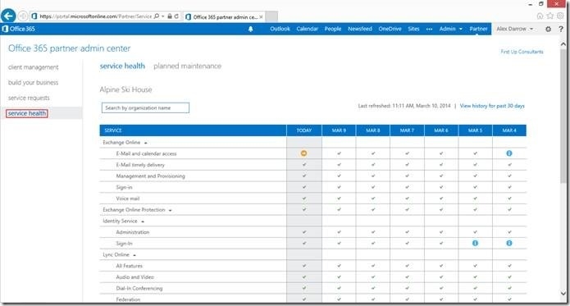Click the browser tools gear icon
This screenshot has width=570, height=306.
(560, 16)
